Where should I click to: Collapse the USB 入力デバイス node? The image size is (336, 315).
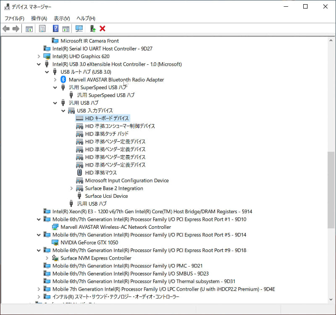tap(63, 111)
